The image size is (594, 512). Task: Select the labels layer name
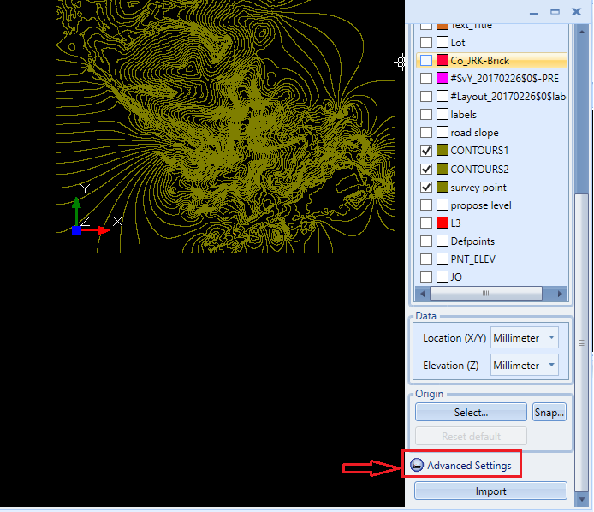point(463,115)
